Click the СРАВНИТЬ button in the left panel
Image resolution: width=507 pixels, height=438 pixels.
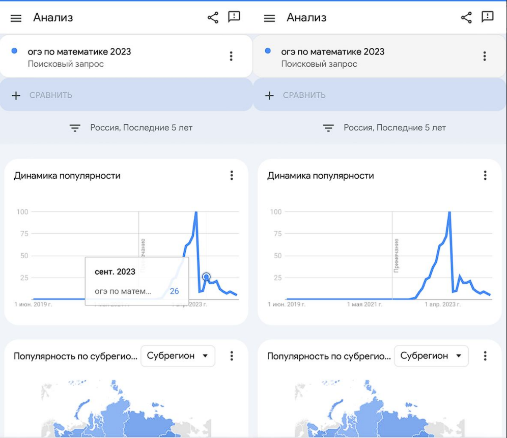pyautogui.click(x=43, y=95)
